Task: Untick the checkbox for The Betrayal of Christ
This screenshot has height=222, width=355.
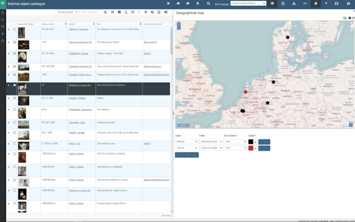Action: point(14,42)
